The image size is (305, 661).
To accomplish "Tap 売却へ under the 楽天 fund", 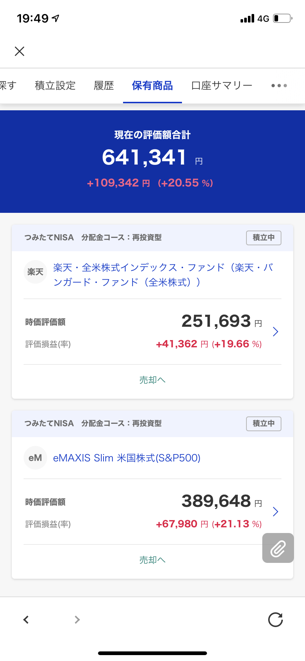I will coord(152,380).
